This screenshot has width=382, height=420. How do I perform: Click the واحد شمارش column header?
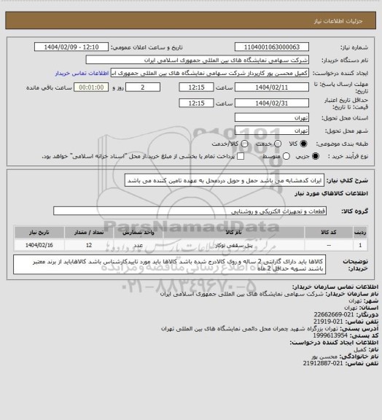(139, 232)
